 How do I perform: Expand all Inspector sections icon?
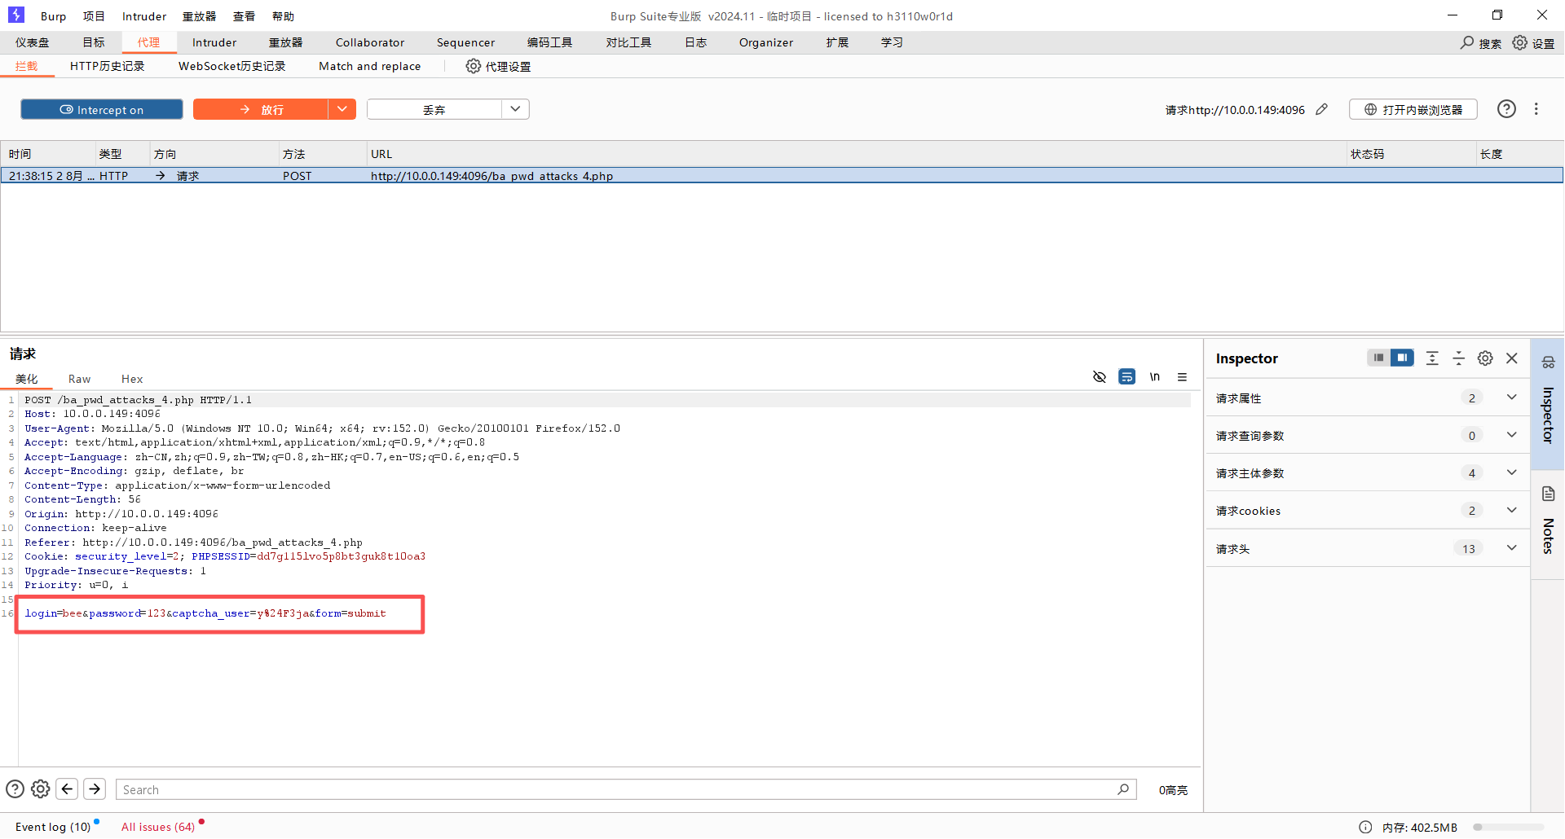(1432, 358)
